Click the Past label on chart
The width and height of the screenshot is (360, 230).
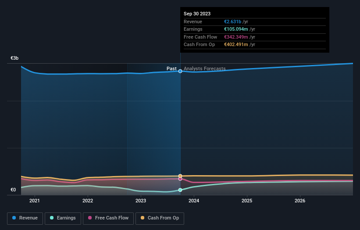click(x=171, y=69)
